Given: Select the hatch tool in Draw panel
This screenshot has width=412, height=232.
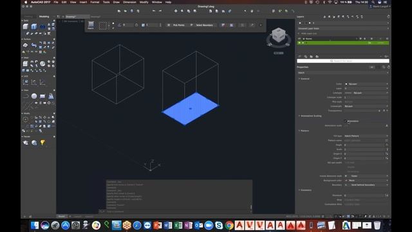Looking at the screenshot, I should (x=51, y=96).
